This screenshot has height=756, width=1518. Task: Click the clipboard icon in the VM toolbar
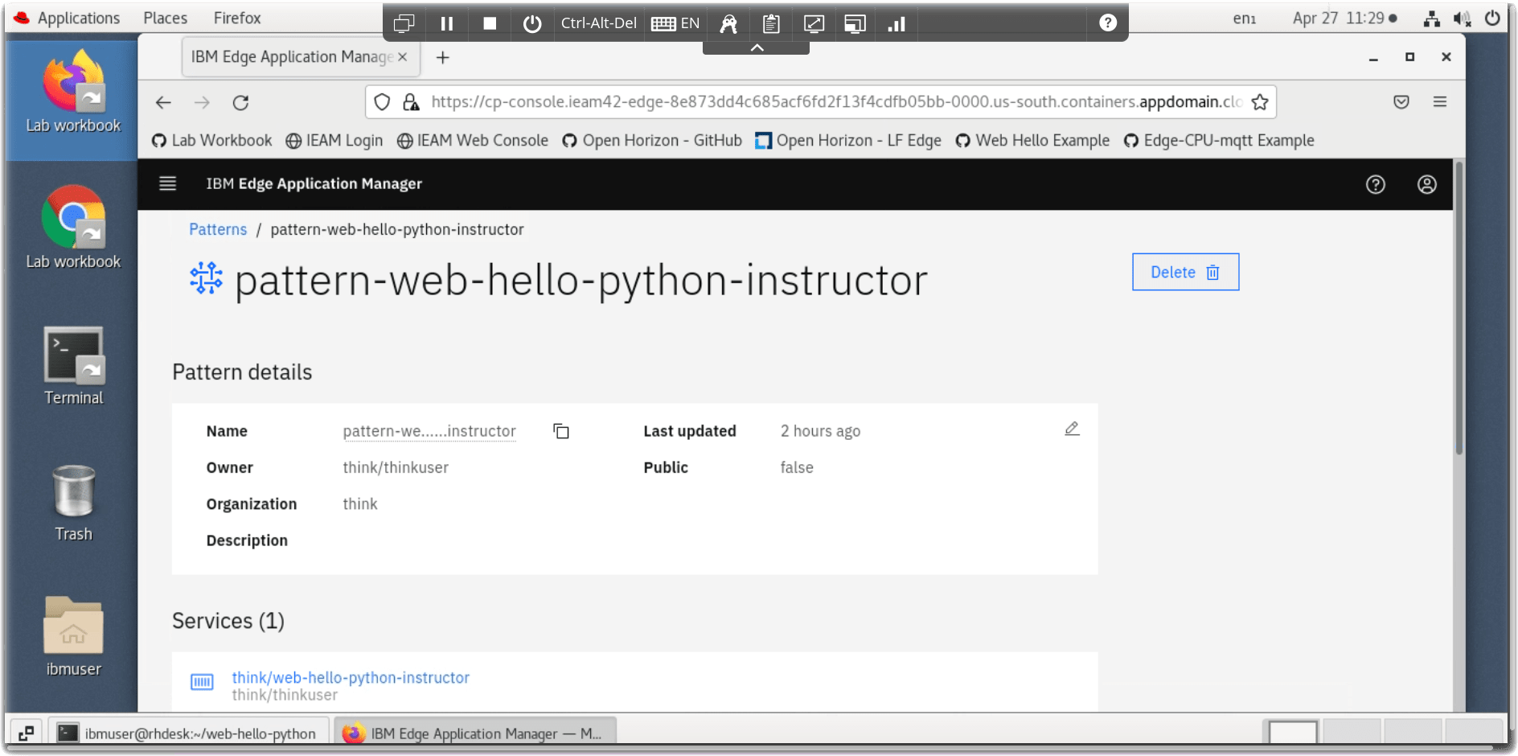click(x=771, y=23)
